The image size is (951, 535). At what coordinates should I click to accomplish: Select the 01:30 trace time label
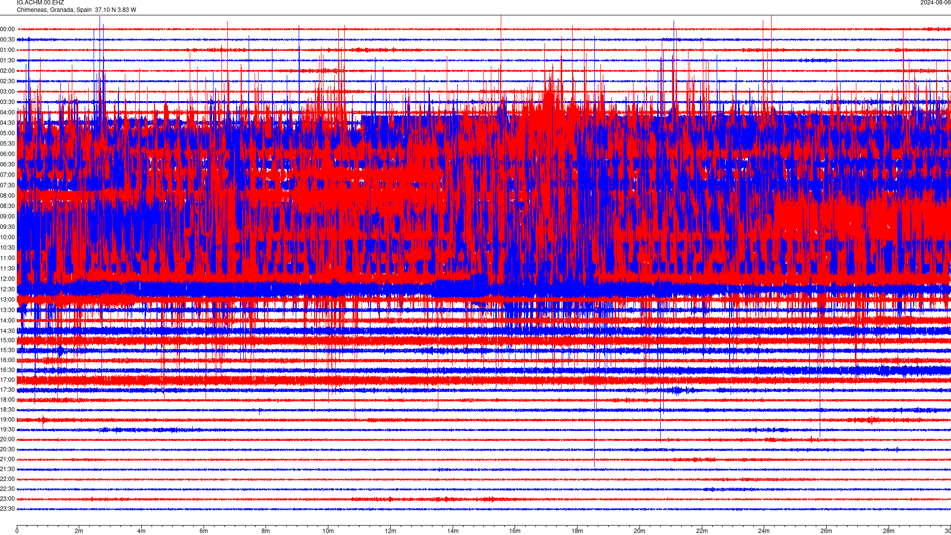[x=7, y=60]
